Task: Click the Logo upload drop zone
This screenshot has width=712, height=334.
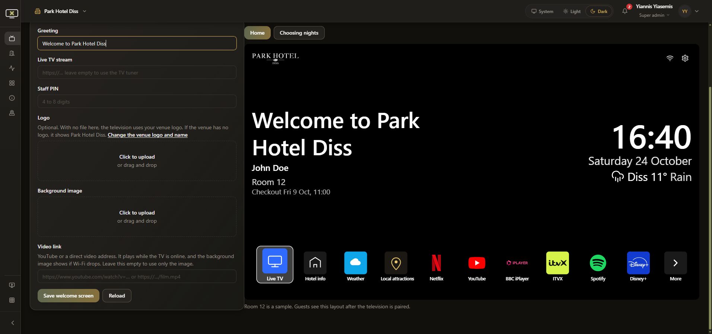Action: pyautogui.click(x=137, y=161)
